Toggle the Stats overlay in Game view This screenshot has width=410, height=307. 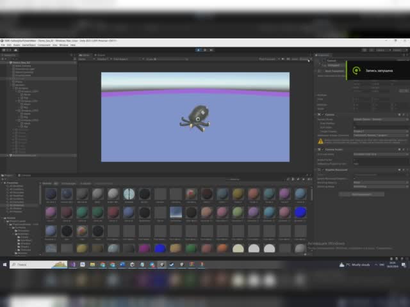(295, 59)
